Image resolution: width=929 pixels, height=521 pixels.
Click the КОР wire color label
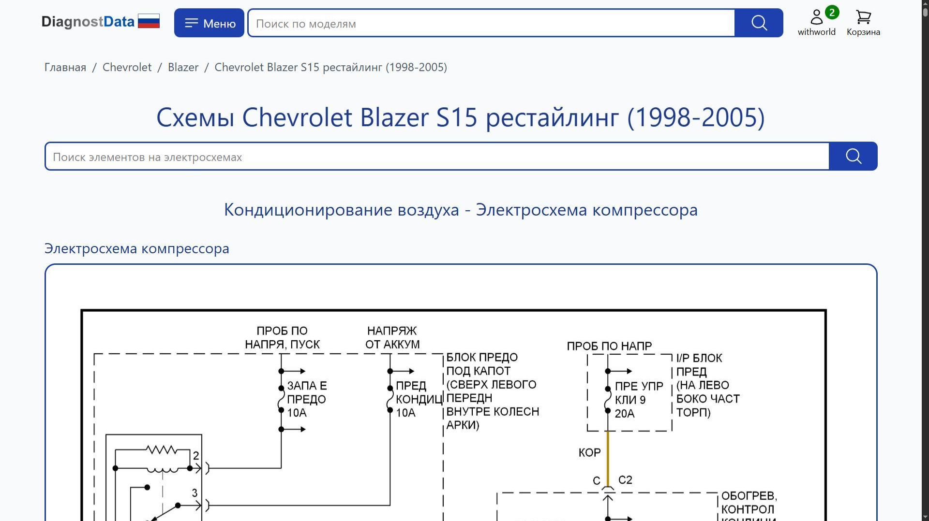[x=589, y=452]
